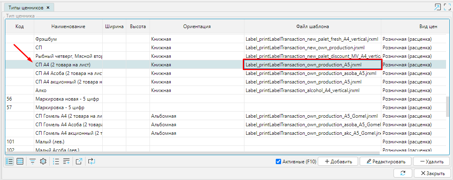
Task: Open table settings gear icon
Action: (x=43, y=161)
